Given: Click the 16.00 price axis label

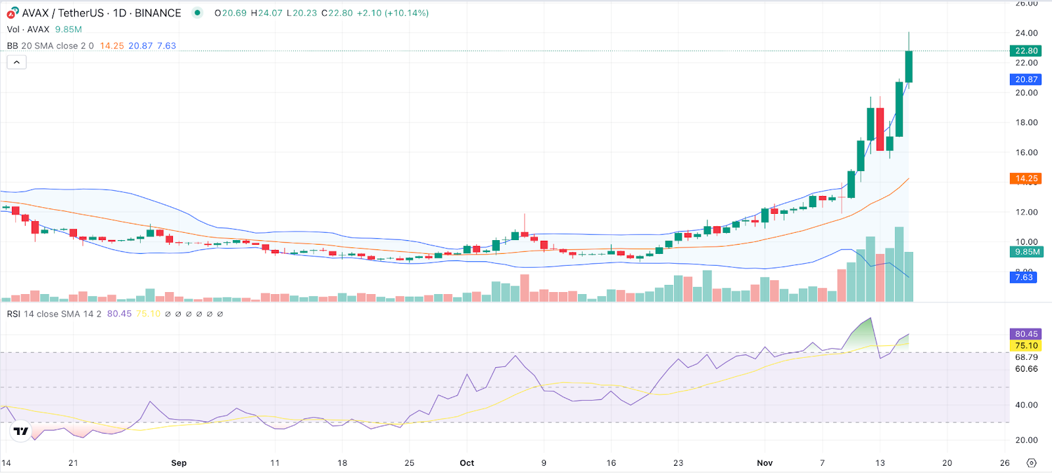Looking at the screenshot, I should tap(1026, 152).
